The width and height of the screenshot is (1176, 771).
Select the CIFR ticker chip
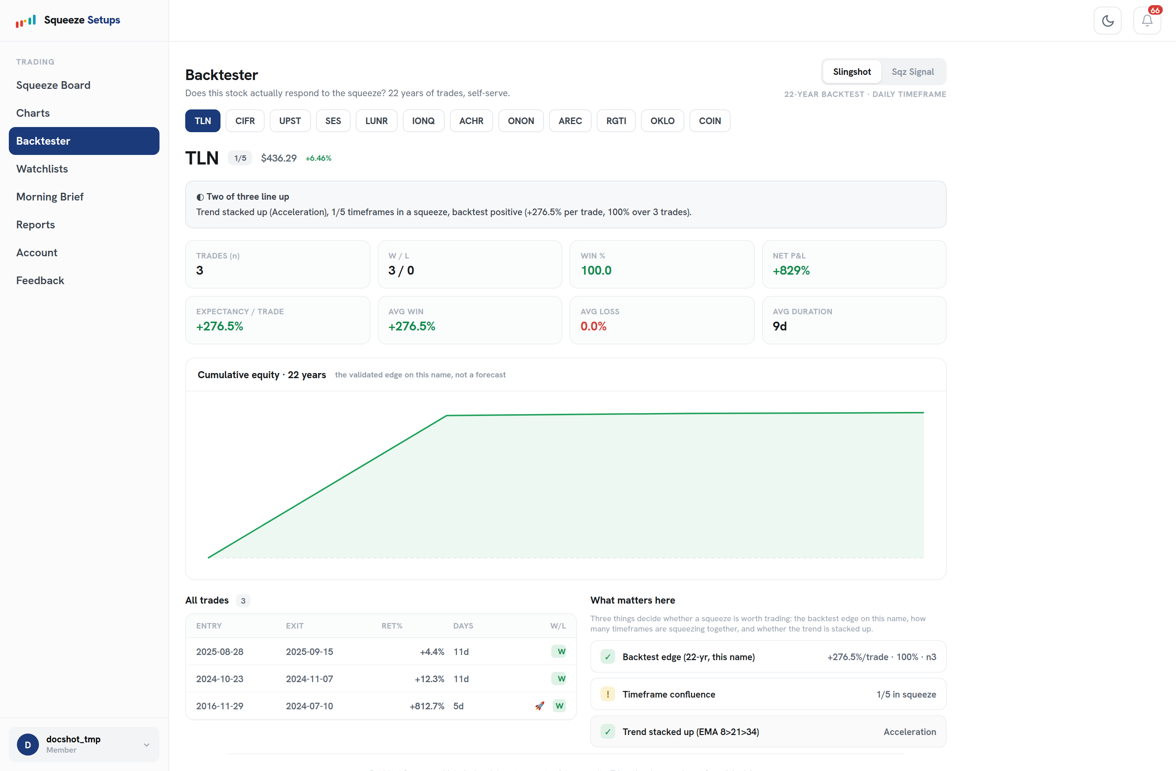(245, 121)
